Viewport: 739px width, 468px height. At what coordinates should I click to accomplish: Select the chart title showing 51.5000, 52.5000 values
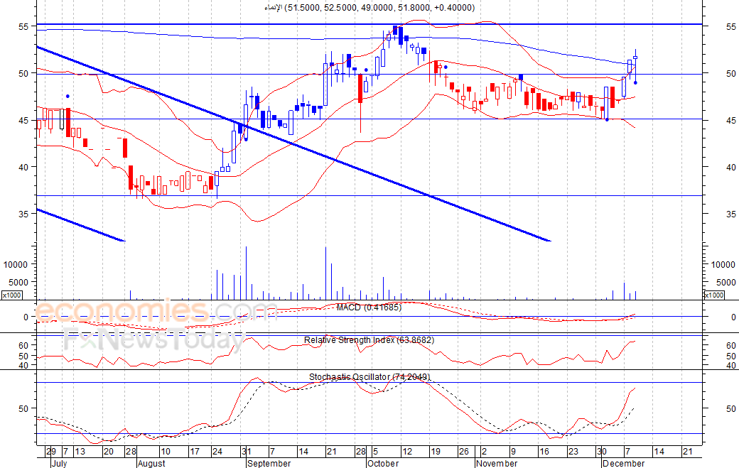[369, 8]
